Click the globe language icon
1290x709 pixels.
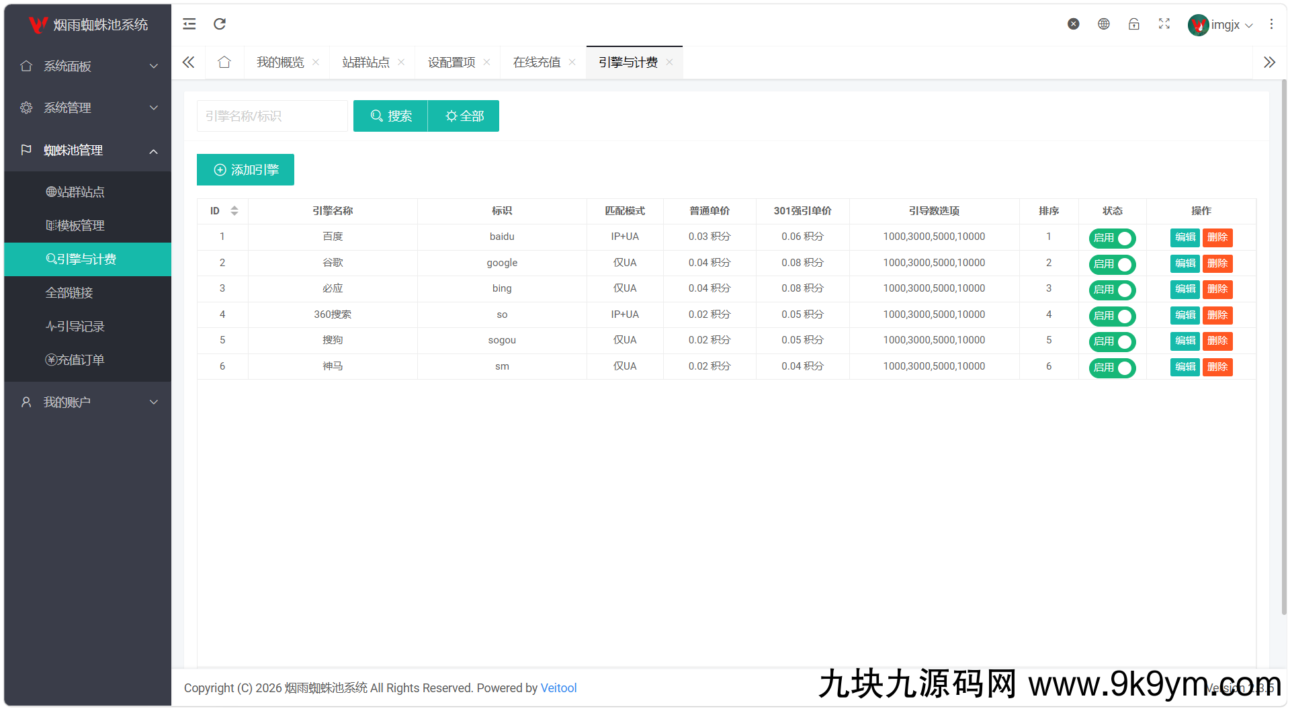click(1103, 24)
